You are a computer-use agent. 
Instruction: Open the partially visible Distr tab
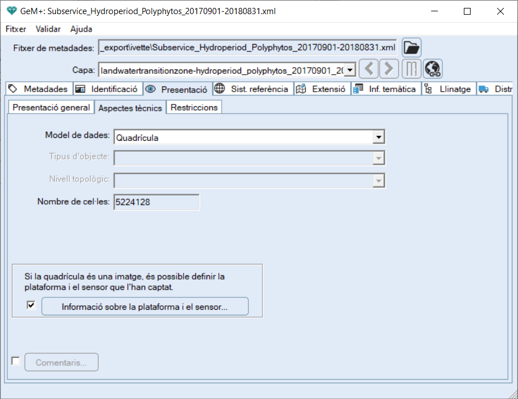tap(495, 89)
